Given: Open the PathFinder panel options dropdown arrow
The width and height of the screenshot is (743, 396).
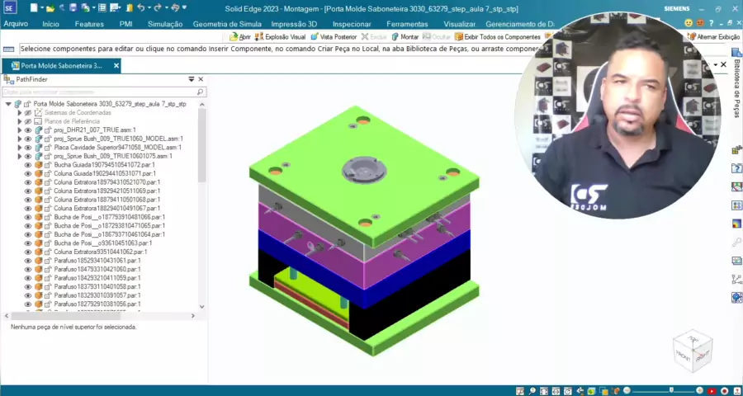Looking at the screenshot, I should point(191,79).
